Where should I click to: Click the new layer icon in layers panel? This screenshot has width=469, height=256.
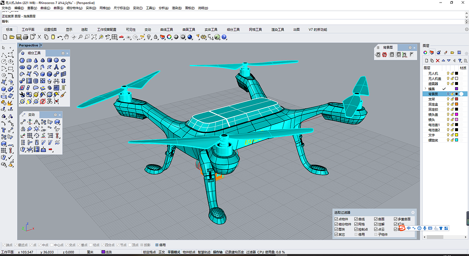(x=426, y=60)
